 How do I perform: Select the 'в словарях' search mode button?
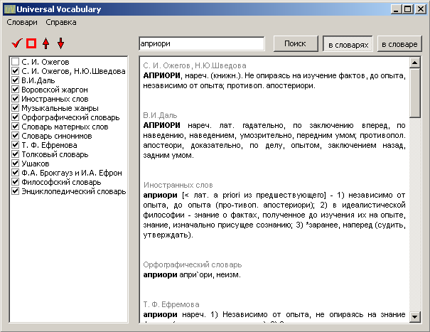(347, 44)
